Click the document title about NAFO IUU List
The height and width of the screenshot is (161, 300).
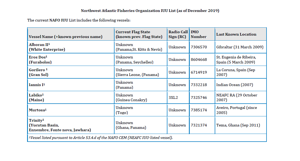click(x=150, y=11)
